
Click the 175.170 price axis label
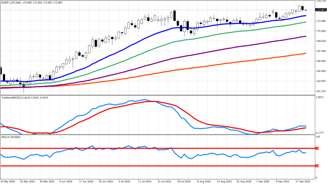(x=321, y=1)
